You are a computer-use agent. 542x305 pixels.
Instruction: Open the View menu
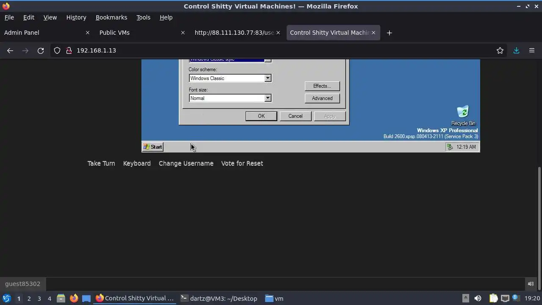tap(50, 17)
